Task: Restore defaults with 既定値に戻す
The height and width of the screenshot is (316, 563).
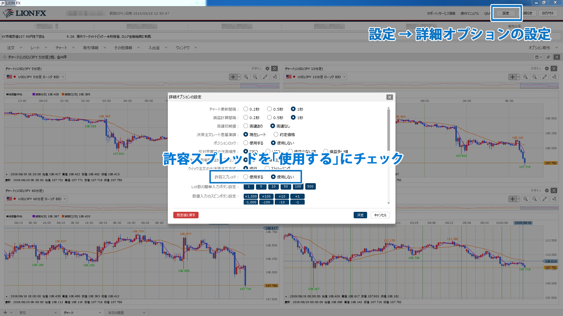Action: (x=186, y=215)
